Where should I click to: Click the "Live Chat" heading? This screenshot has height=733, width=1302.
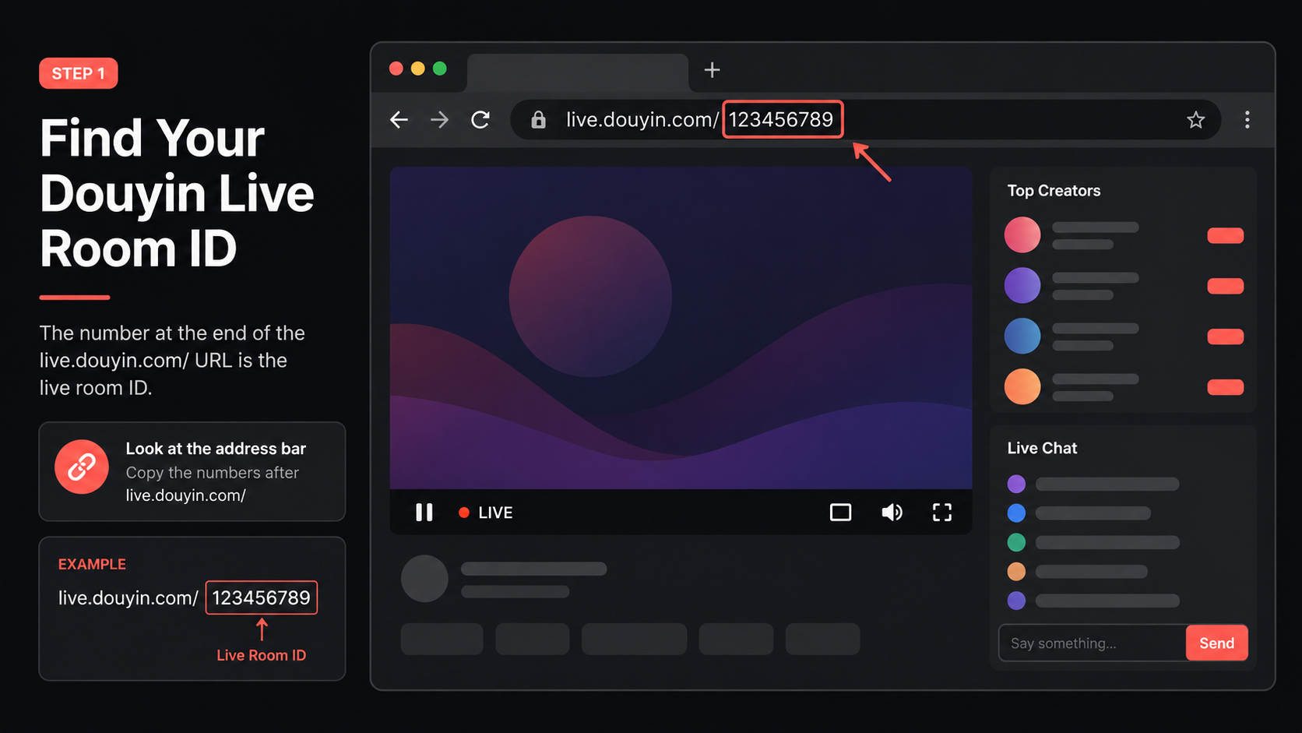coord(1042,448)
